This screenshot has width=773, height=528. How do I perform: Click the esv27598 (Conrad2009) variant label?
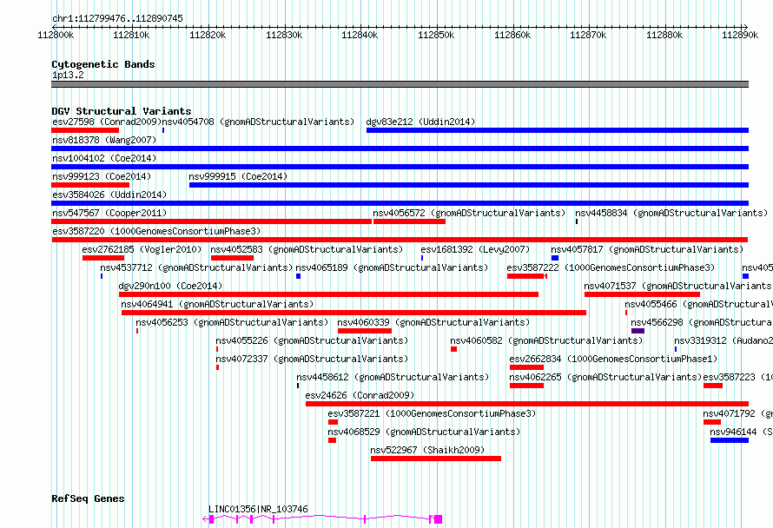pos(107,122)
